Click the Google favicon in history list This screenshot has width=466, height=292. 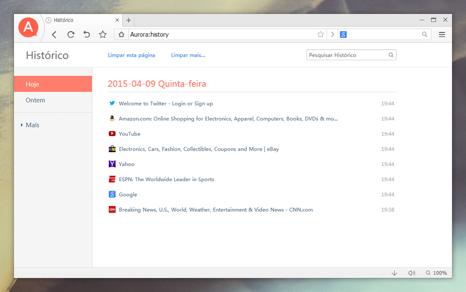[x=112, y=194]
